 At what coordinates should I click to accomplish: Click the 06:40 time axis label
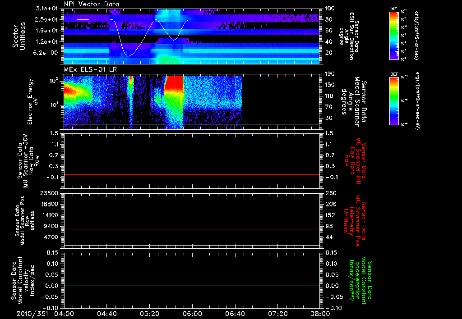235,314
